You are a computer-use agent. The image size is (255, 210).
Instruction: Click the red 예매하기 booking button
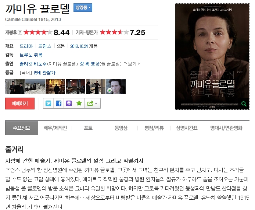pos(20,104)
